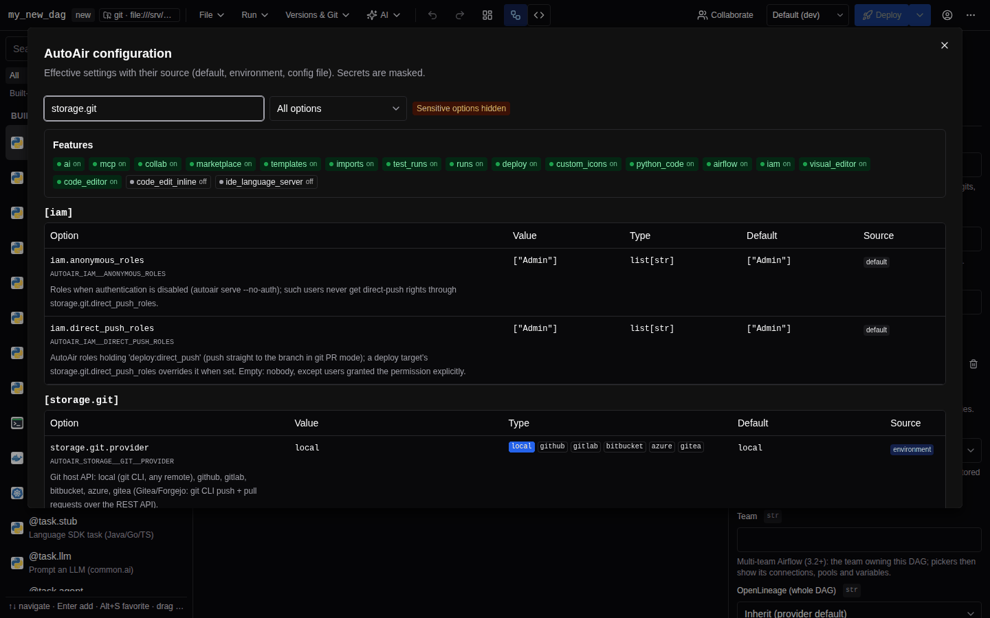Screen dimensions: 990x618
Task: Open the Run menu
Action: click(254, 15)
